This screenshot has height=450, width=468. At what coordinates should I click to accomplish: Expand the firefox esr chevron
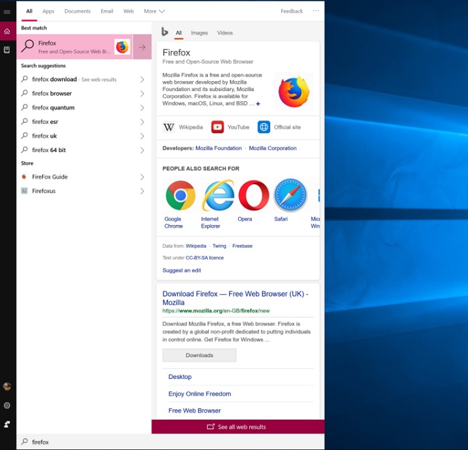[142, 122]
